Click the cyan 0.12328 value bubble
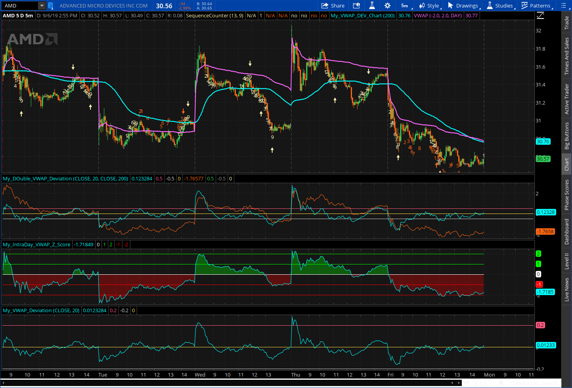 (x=546, y=212)
